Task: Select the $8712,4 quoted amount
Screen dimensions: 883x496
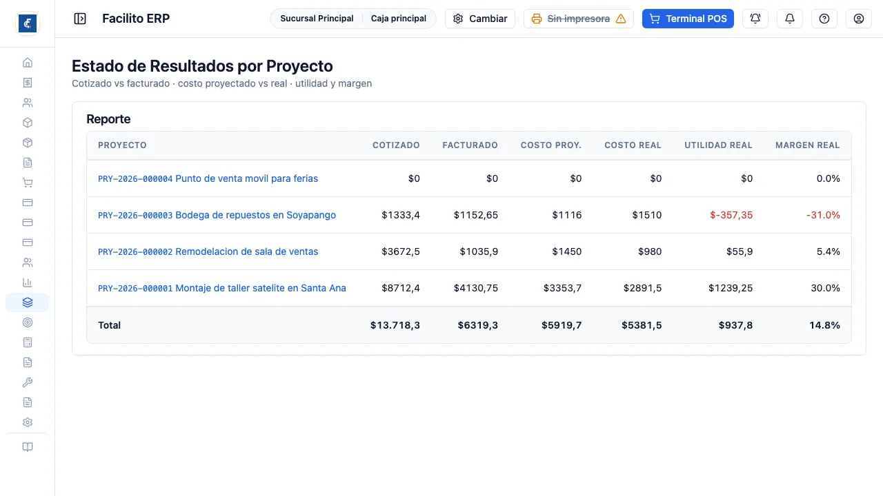Action: click(401, 288)
